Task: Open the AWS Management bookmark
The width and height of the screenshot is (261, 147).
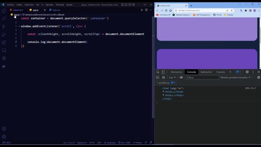Action: click(x=202, y=15)
